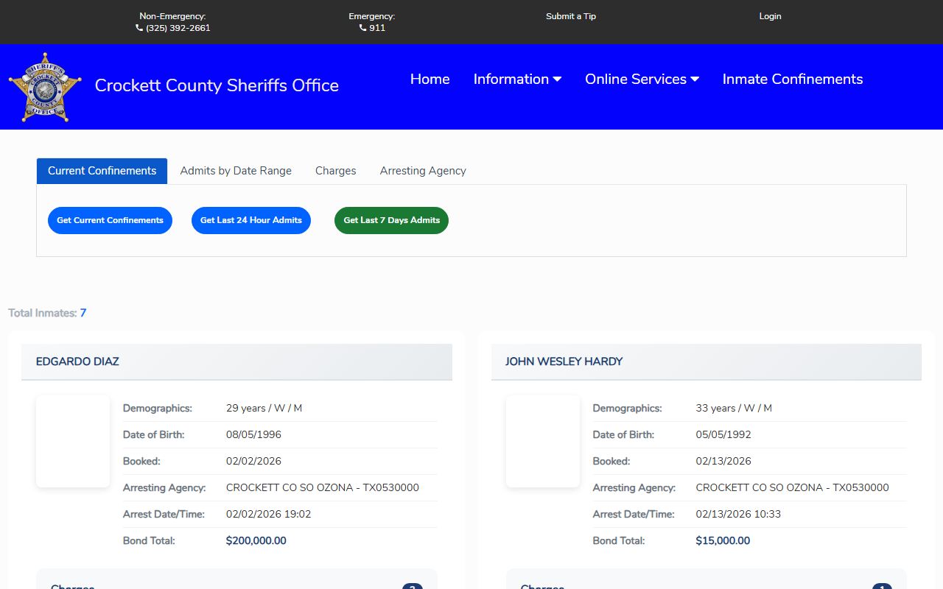Screen dimensions: 943x589
Task: Click the Total Inmates count 7
Action: tap(83, 313)
